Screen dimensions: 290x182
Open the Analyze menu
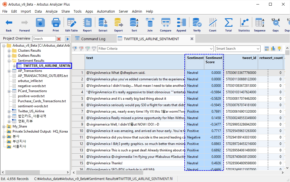pyautogui.click(x=52, y=12)
